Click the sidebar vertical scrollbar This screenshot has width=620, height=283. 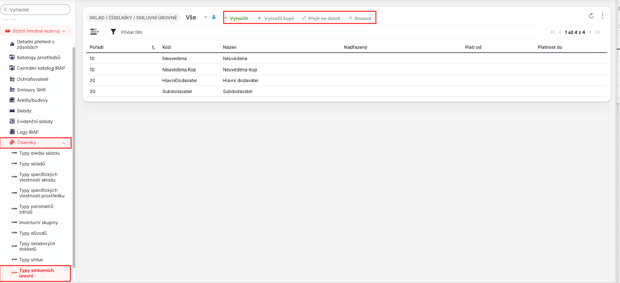point(74,158)
